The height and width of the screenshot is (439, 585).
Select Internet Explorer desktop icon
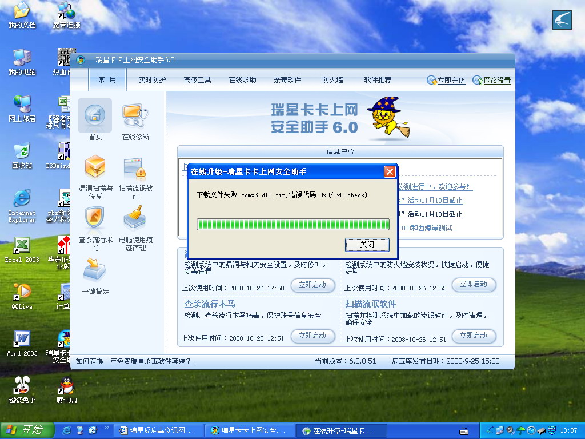coord(22,206)
